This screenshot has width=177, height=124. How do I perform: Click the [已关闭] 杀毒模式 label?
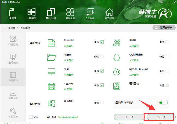click(x=124, y=103)
